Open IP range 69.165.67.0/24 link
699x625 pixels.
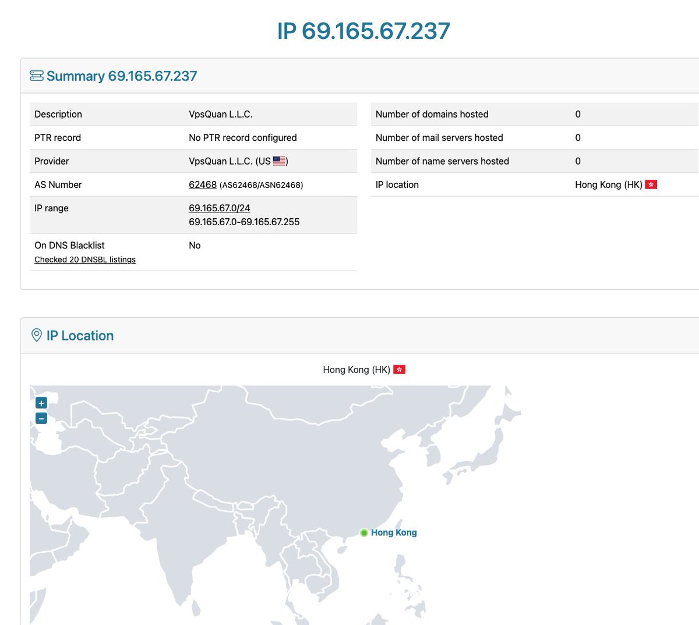coord(220,208)
